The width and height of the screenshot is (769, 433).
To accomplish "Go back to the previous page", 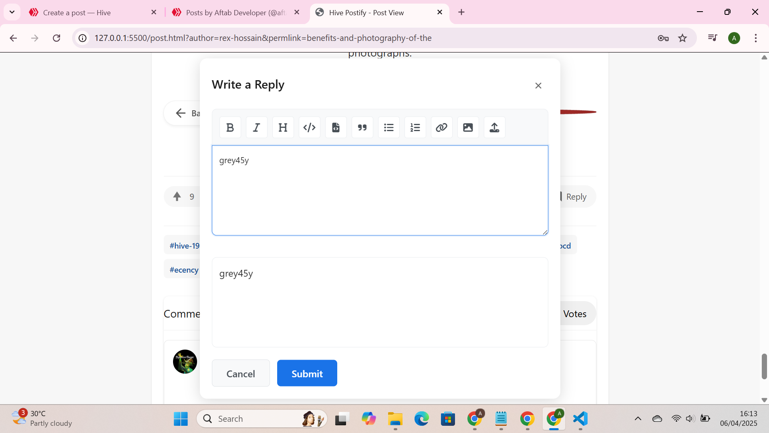I will pos(13,38).
